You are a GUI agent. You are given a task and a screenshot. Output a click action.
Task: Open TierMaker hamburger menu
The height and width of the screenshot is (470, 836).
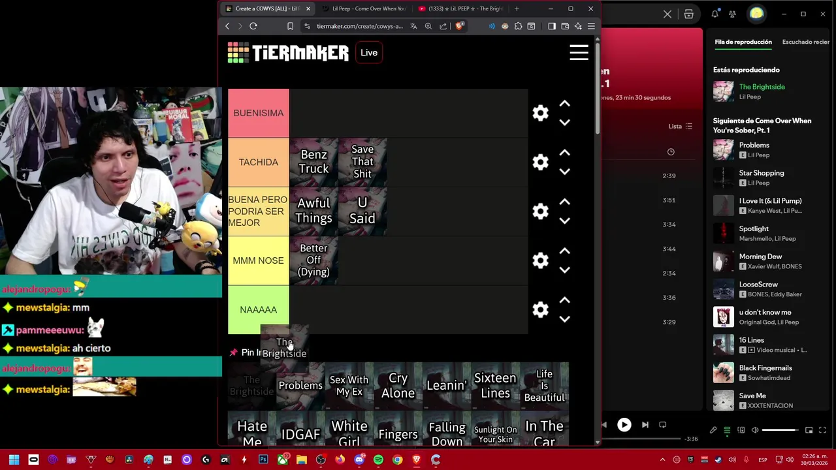[x=579, y=52]
